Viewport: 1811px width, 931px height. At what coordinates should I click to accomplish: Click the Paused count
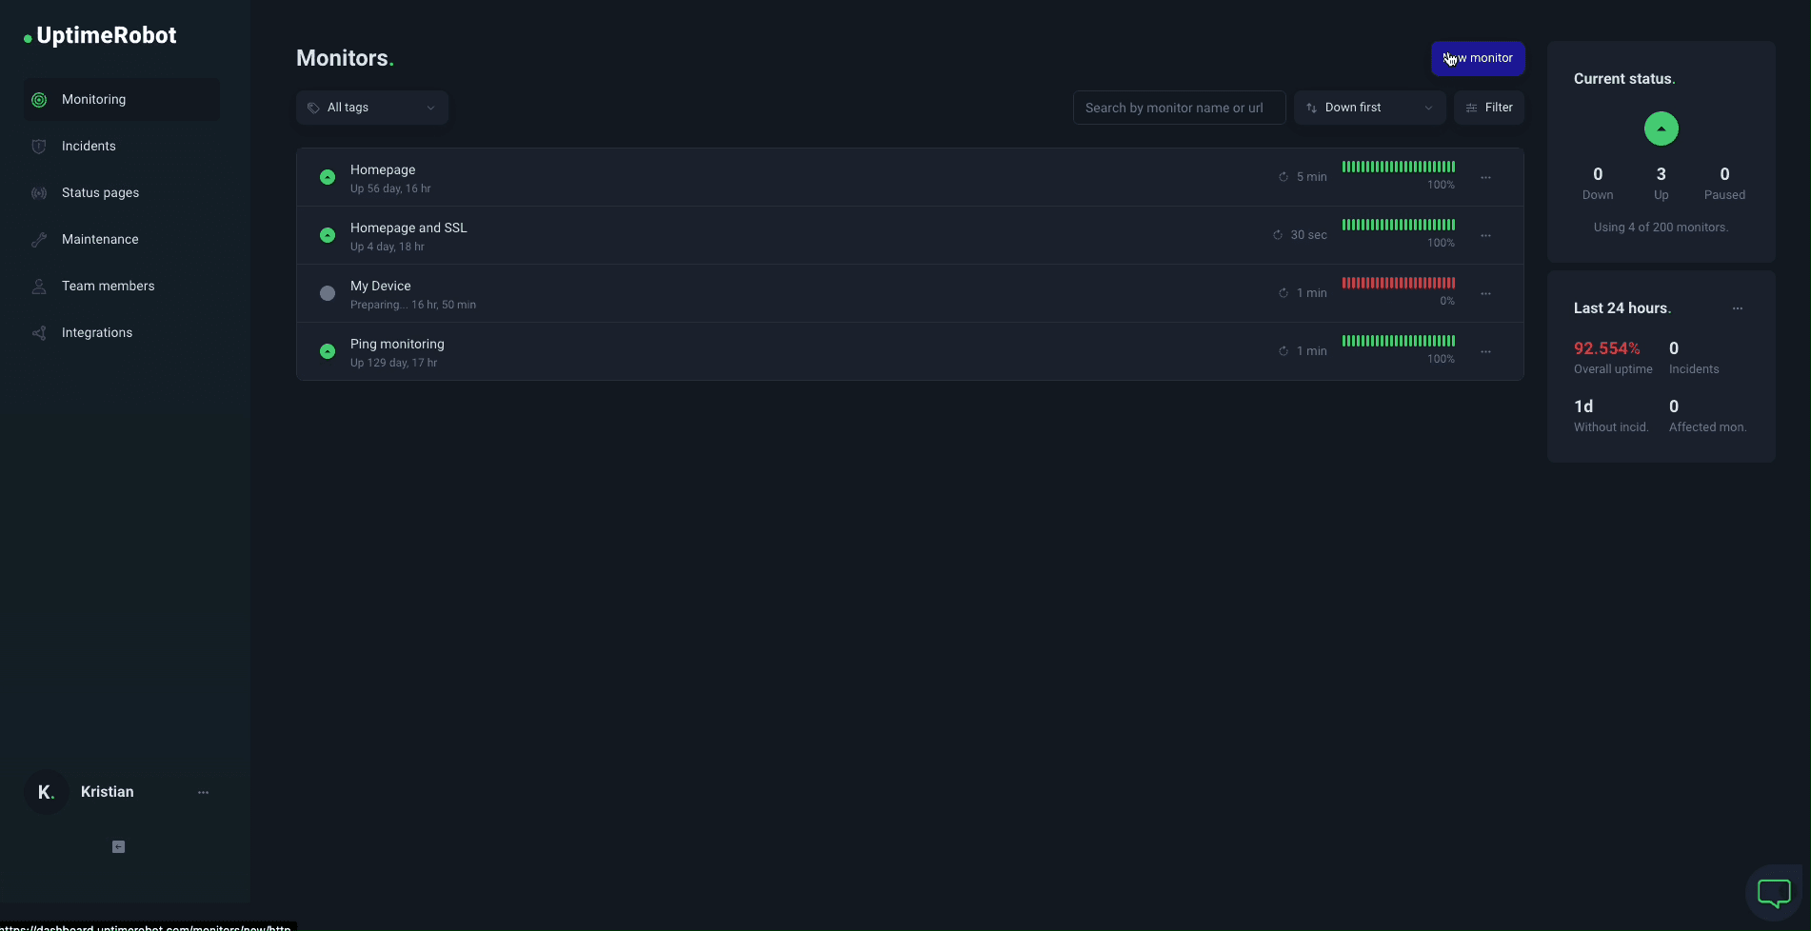click(1724, 174)
